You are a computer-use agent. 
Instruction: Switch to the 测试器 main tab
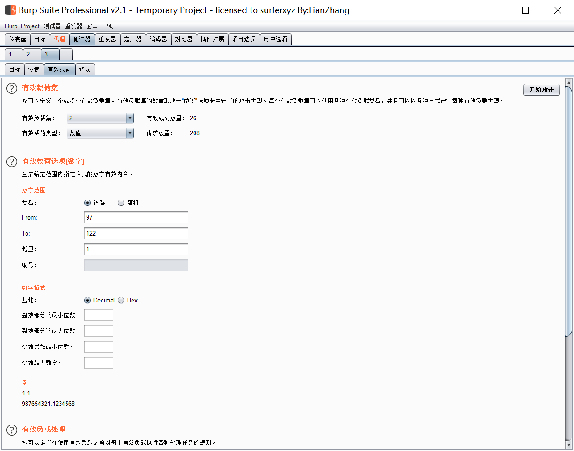click(x=82, y=40)
